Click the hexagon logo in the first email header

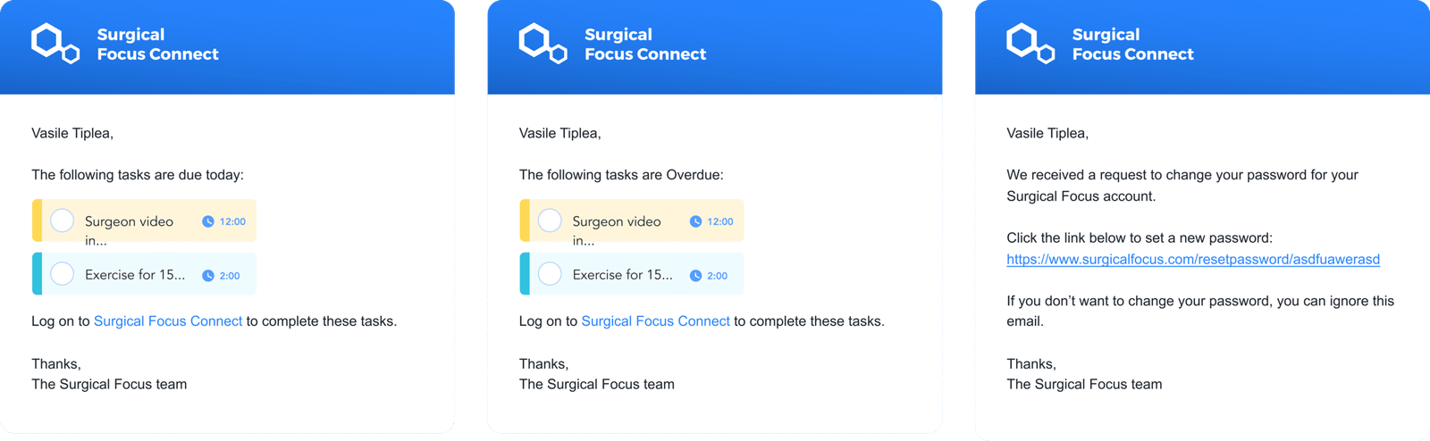[55, 44]
